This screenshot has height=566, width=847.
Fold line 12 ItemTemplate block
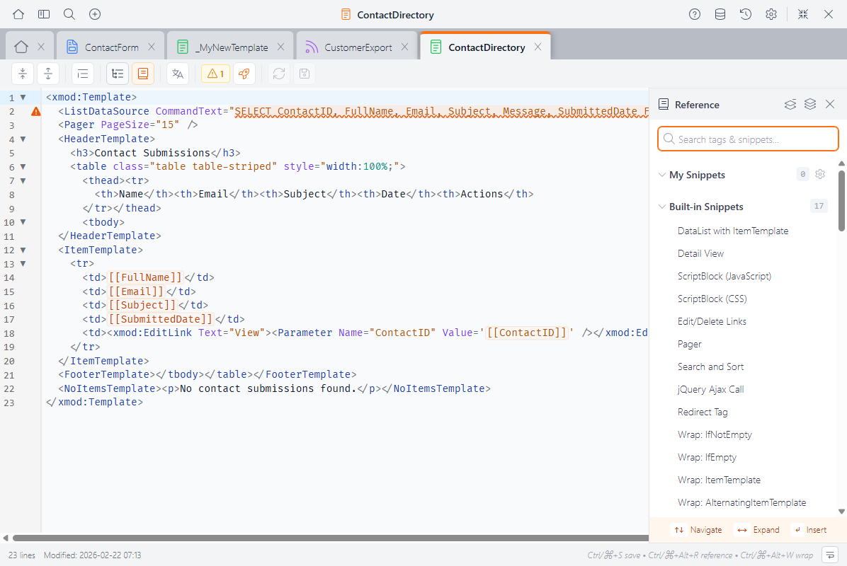click(23, 250)
